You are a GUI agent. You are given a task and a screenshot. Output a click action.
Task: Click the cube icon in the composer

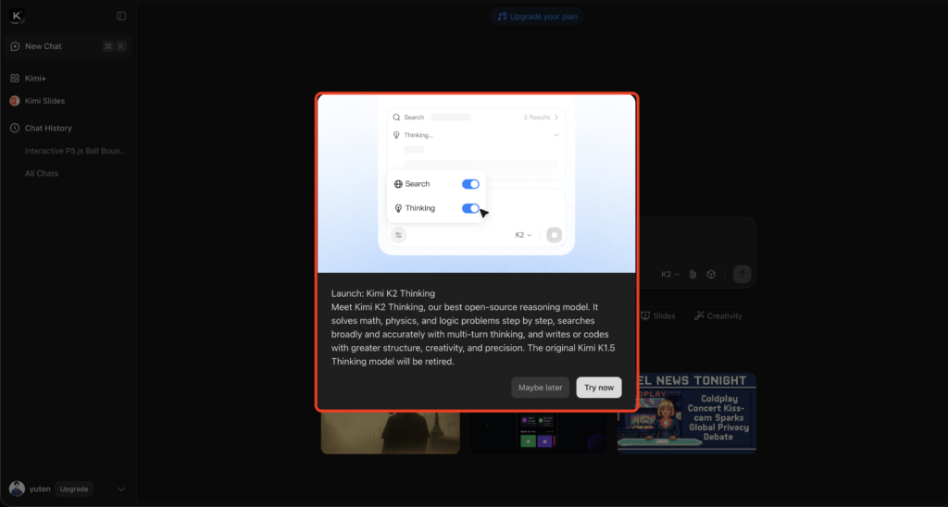pos(711,274)
